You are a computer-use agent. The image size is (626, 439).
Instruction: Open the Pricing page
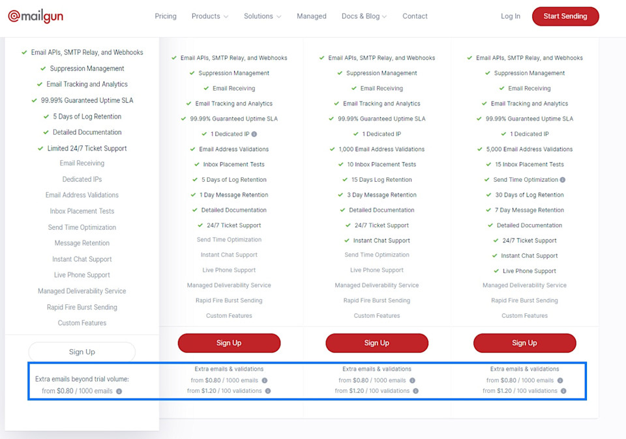point(165,16)
